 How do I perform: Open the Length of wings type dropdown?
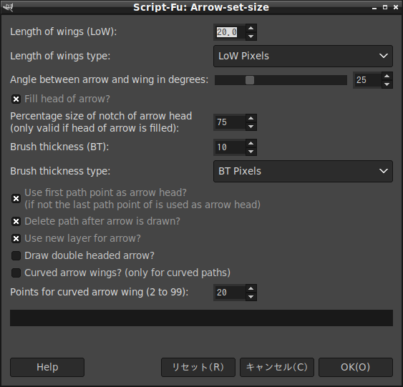click(x=303, y=56)
